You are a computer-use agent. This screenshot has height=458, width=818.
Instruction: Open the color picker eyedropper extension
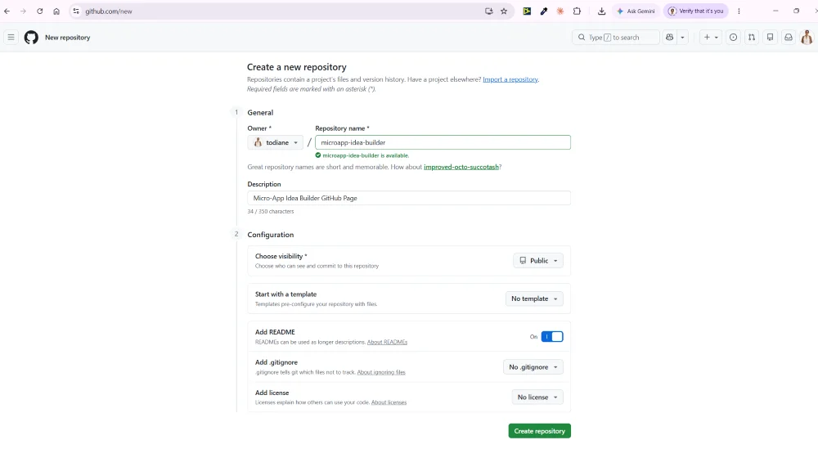(x=544, y=11)
